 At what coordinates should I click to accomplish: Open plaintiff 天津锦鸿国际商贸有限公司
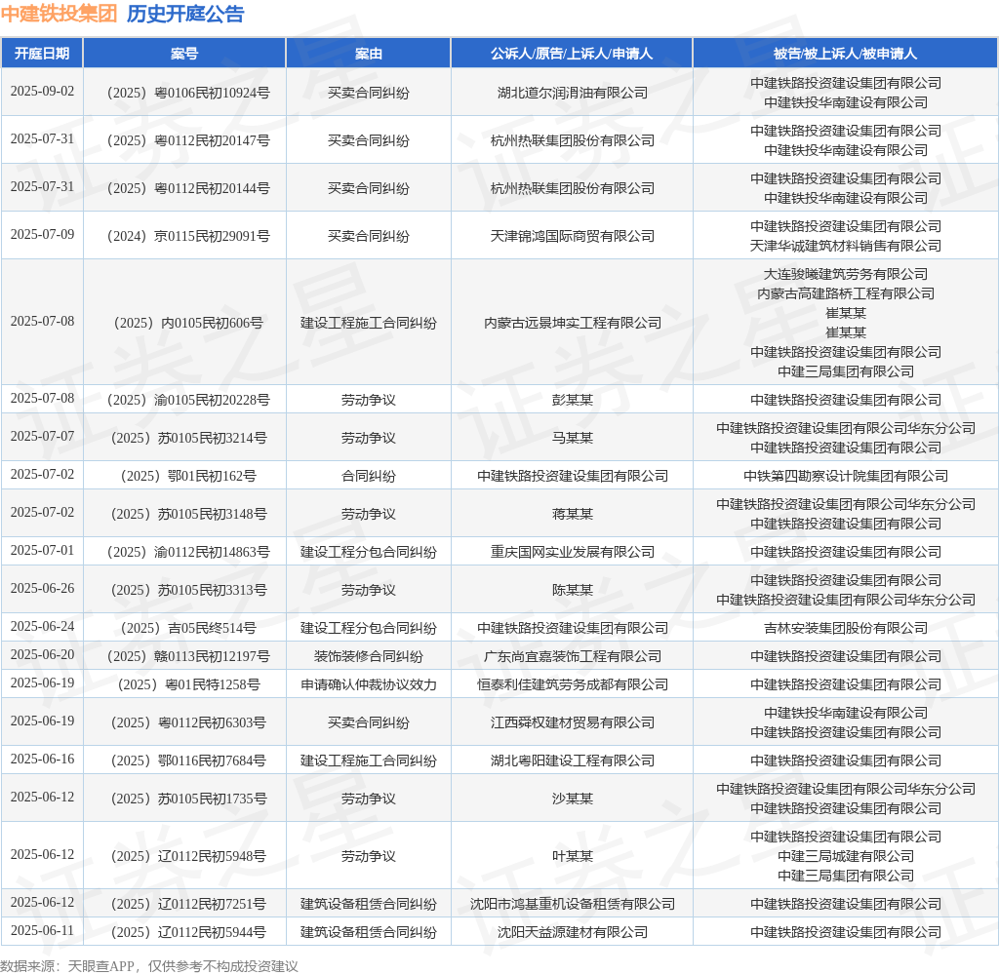pos(572,236)
